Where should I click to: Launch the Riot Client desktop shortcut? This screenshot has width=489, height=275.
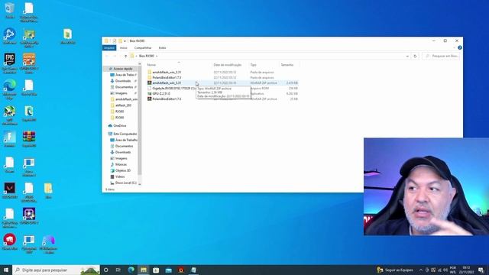(10, 242)
